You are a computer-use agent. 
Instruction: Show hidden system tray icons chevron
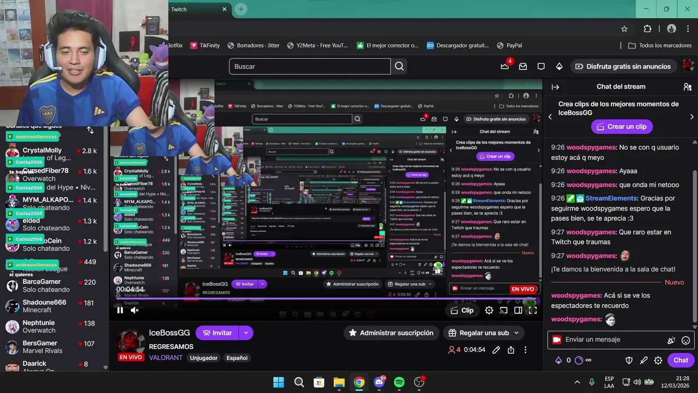pos(577,382)
